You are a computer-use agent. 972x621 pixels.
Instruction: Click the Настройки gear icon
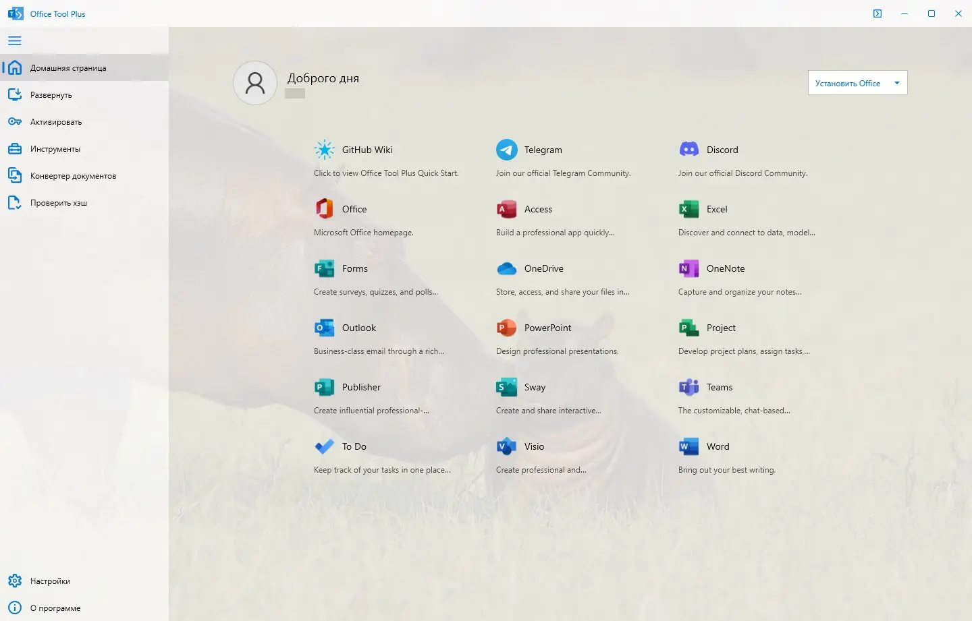tap(15, 581)
